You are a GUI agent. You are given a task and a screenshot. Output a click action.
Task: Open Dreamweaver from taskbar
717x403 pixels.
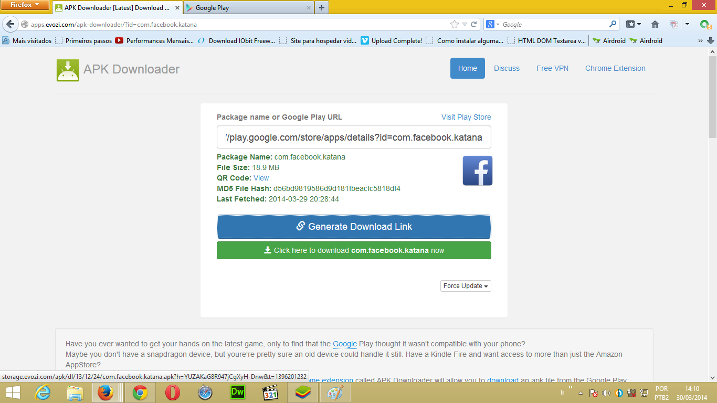(x=238, y=393)
